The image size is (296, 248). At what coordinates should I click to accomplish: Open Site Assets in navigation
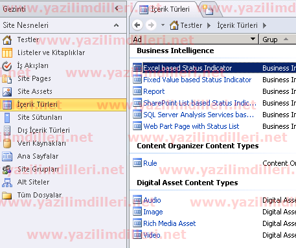(x=35, y=91)
